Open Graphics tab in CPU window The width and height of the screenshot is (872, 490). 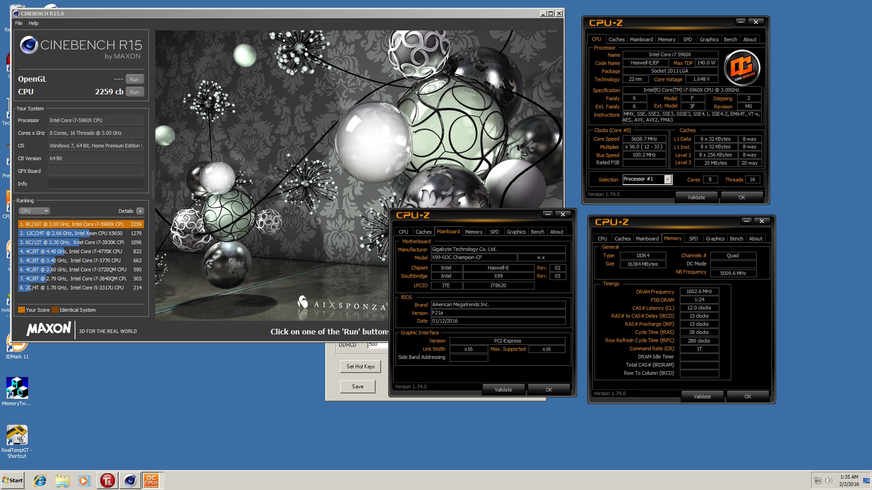coord(709,39)
